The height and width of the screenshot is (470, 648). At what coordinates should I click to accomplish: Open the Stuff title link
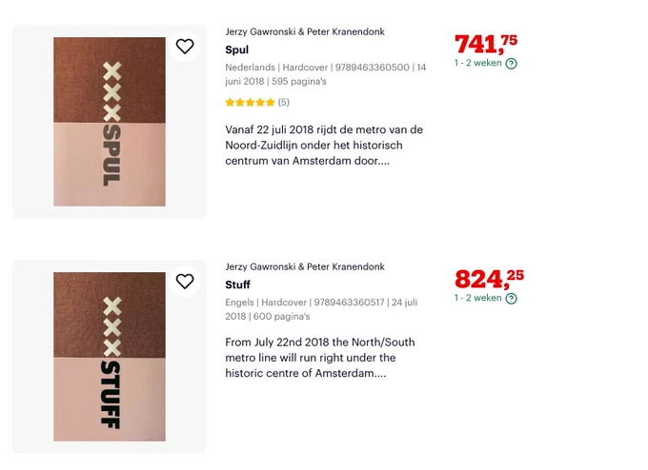point(237,284)
